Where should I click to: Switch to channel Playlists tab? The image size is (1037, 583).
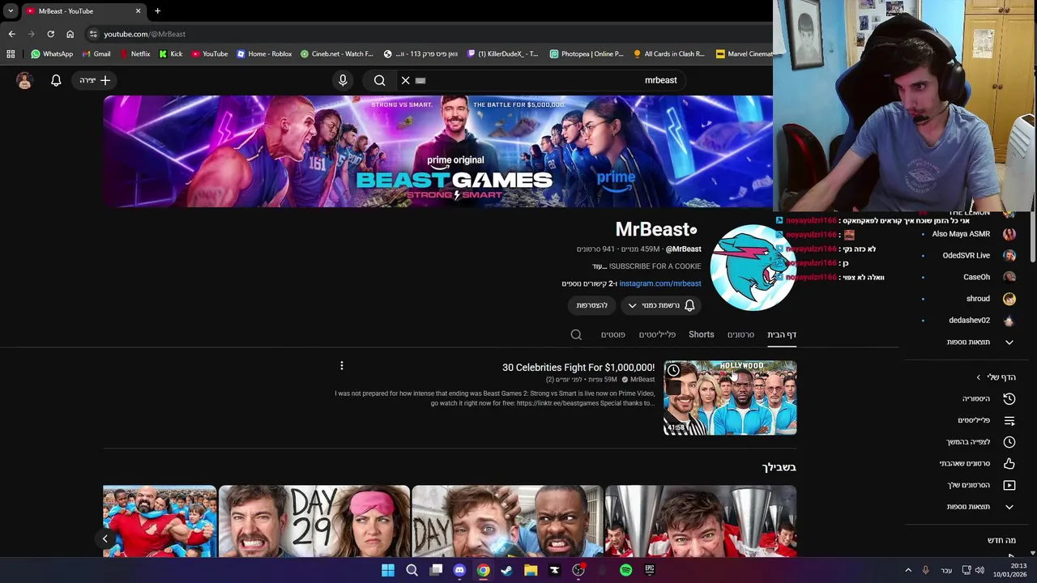[x=657, y=334]
